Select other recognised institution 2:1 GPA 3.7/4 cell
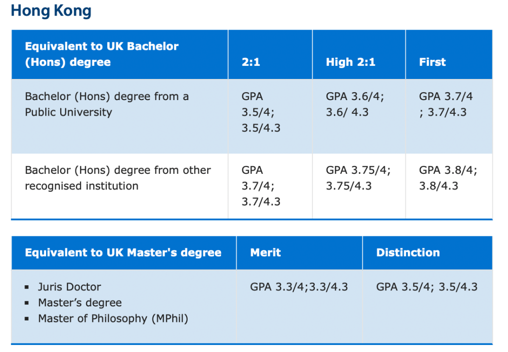 (x=261, y=186)
